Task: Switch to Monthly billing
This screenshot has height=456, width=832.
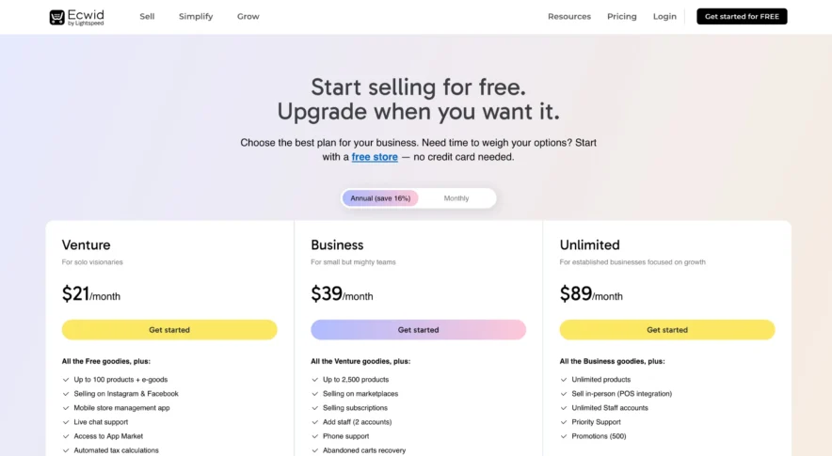Action: 456,198
